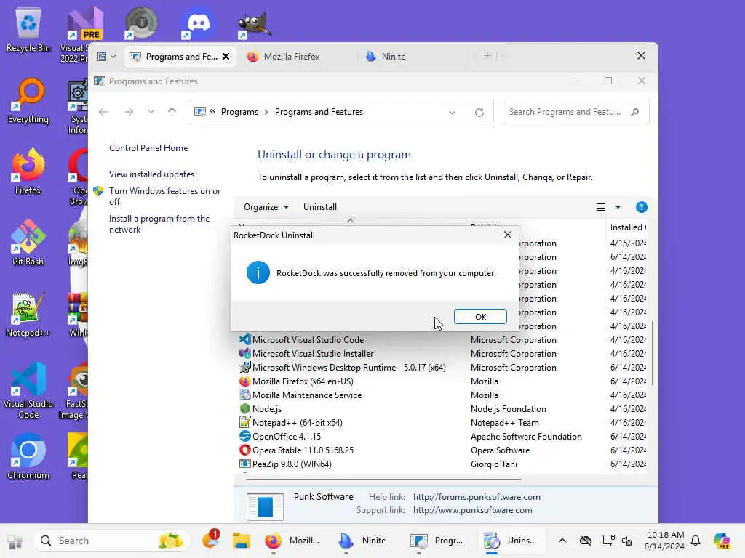Click the Uninstall toolbar button
Screen dimensions: 745x558
tap(320, 207)
